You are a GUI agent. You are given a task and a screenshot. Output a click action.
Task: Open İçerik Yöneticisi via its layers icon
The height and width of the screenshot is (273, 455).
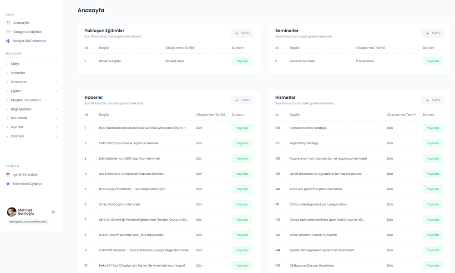pyautogui.click(x=8, y=175)
